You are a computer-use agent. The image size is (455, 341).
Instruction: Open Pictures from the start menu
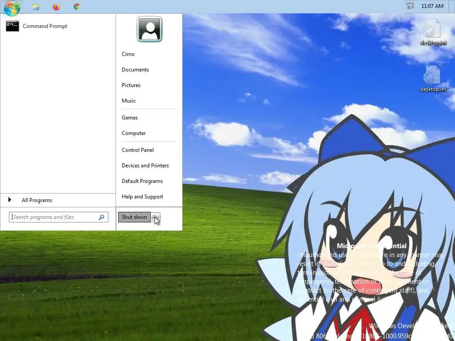(131, 85)
